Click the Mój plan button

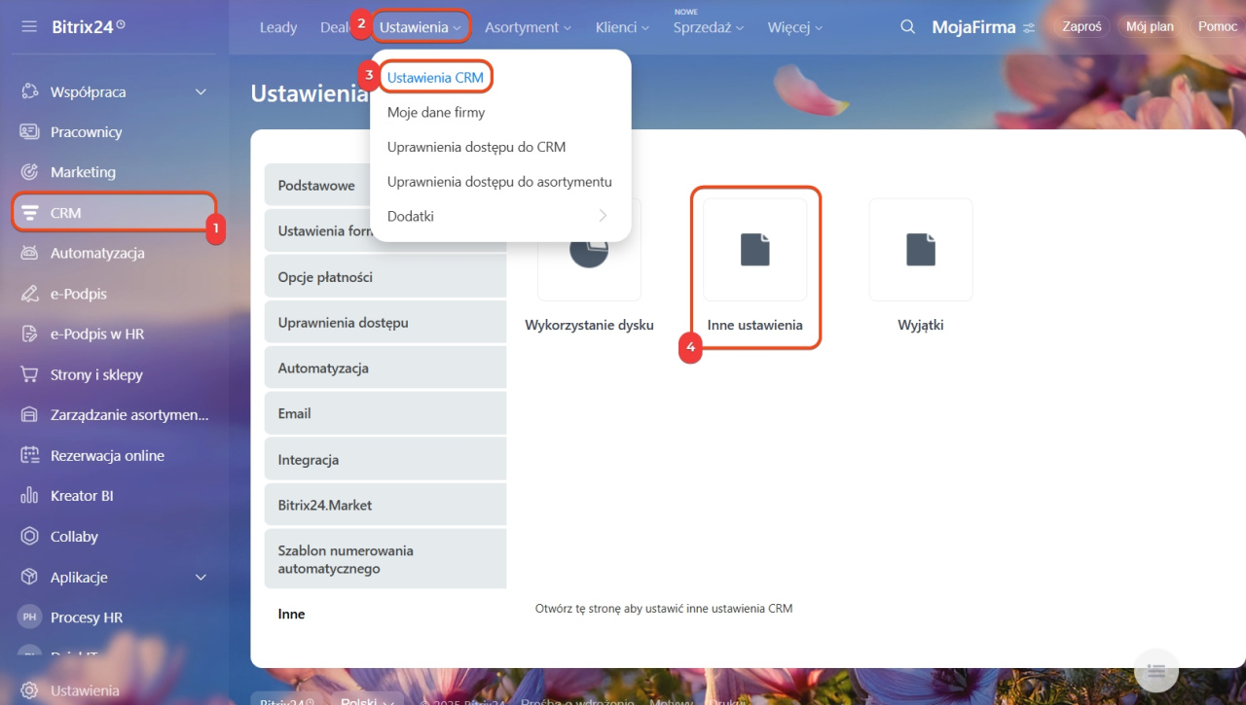click(1149, 26)
